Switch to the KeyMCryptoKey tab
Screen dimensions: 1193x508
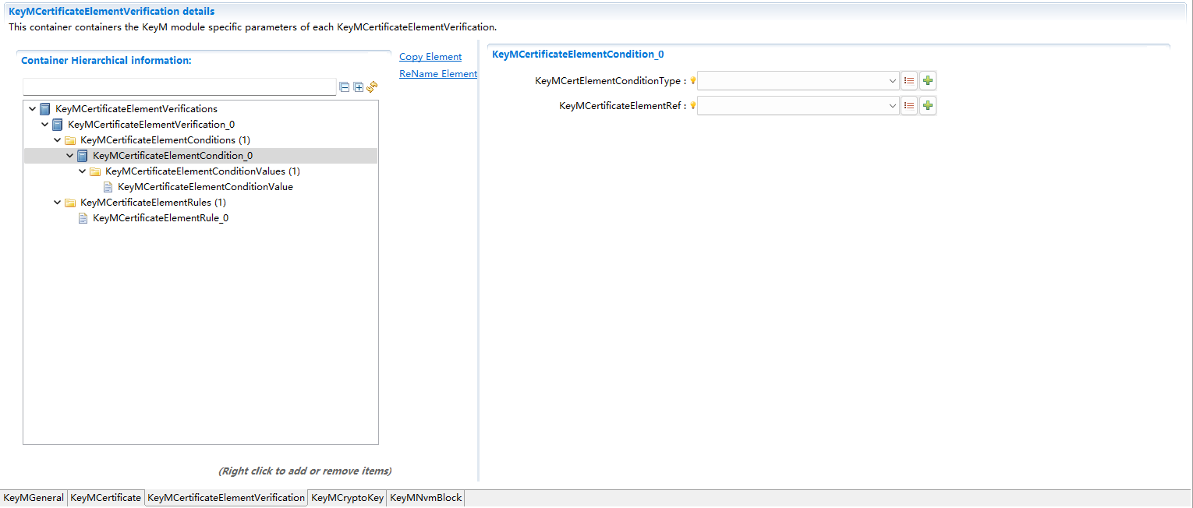coord(346,497)
